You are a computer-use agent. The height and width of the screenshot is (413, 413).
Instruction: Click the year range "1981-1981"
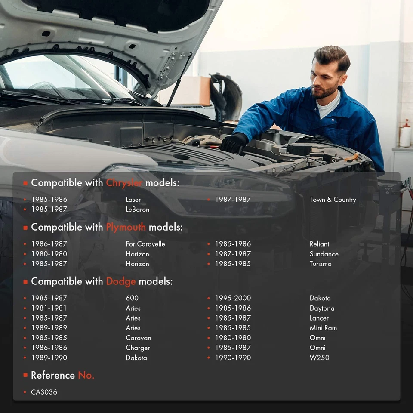click(49, 308)
